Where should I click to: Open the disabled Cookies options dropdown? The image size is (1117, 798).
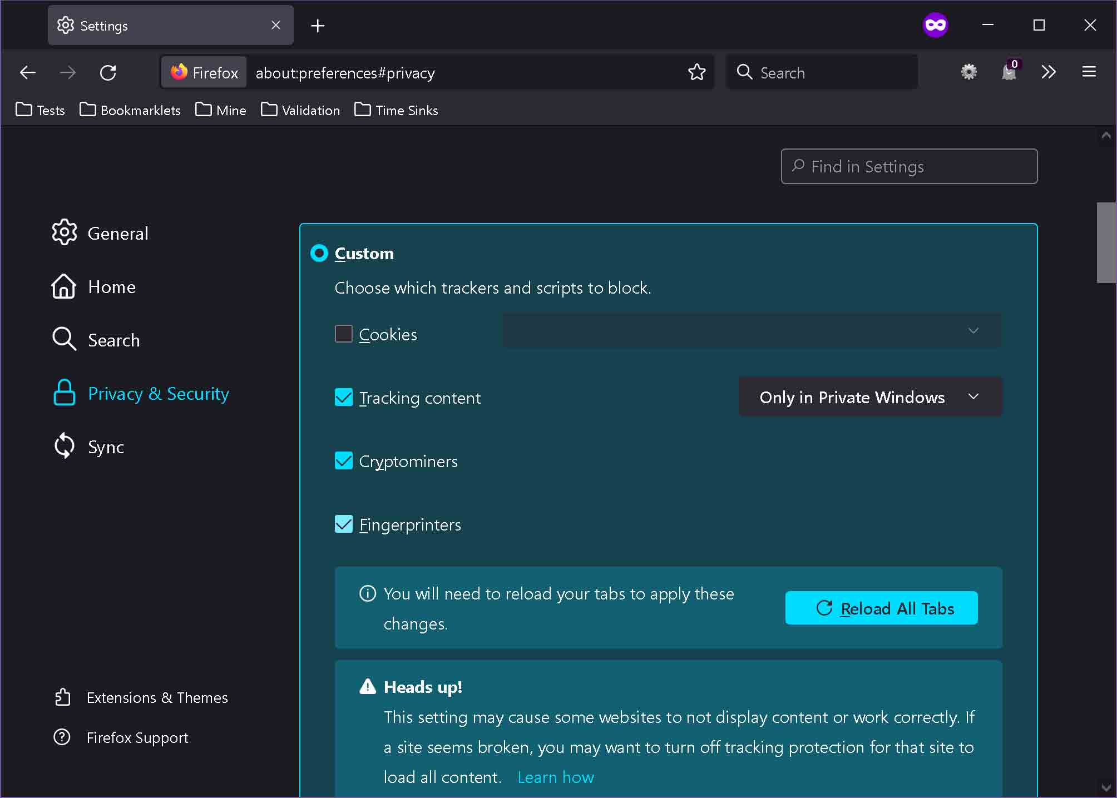point(752,330)
